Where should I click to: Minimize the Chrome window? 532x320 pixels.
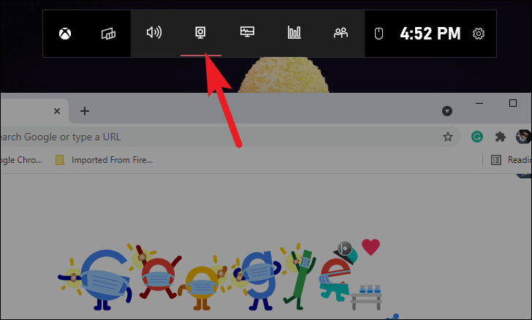(479, 103)
